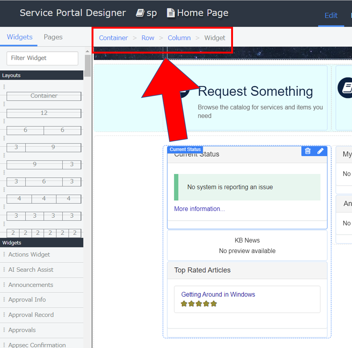352x348 pixels.
Task: Select the Widgets tab
Action: [x=19, y=36]
